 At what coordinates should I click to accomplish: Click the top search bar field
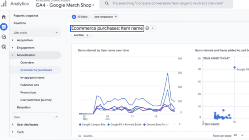pos(166,3)
